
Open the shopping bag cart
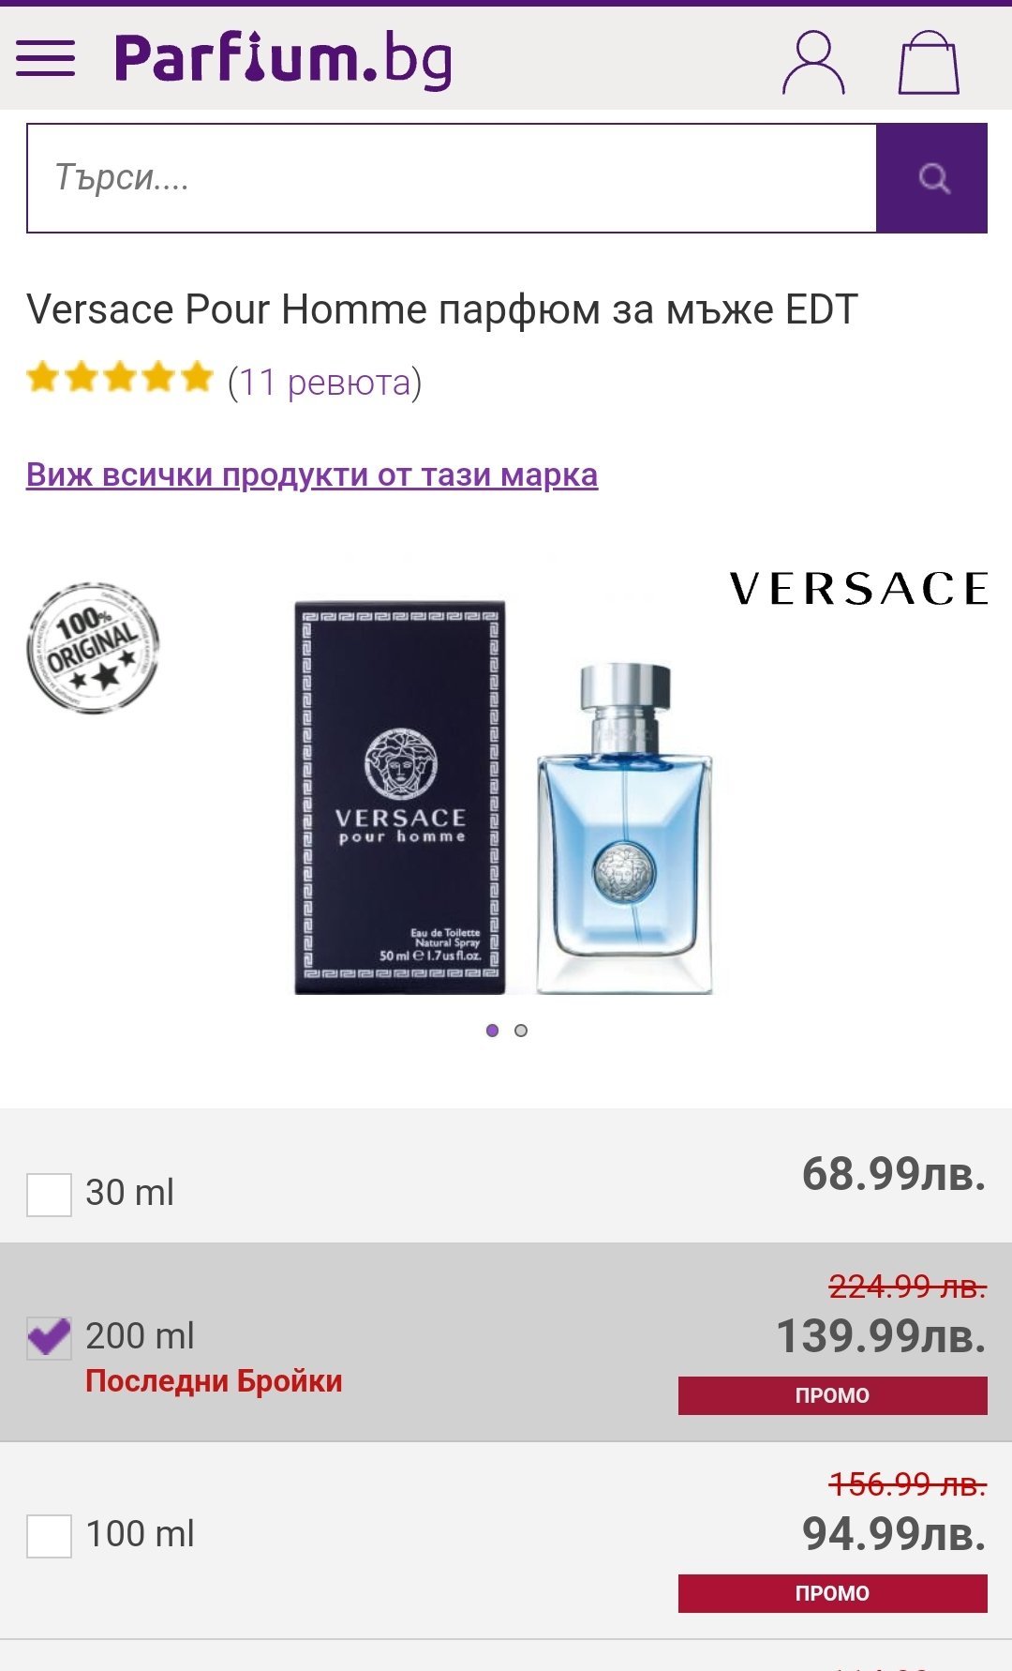coord(929,62)
